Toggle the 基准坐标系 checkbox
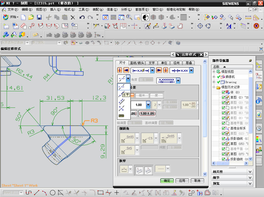The image size is (264, 197). pos(224,128)
